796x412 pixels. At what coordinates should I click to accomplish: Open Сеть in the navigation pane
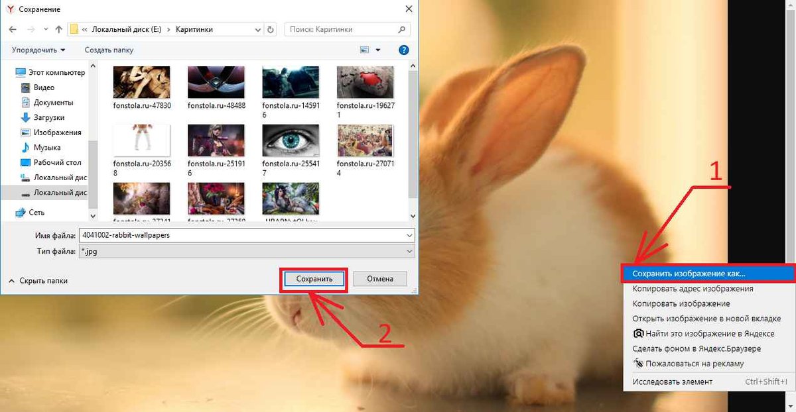(36, 212)
